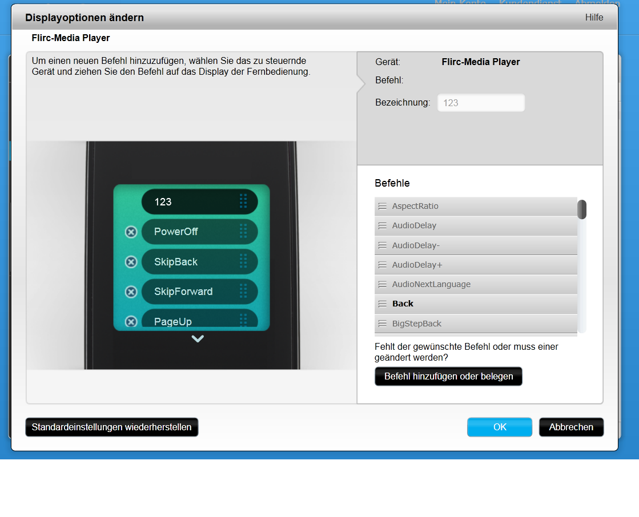Viewport: 639px width, 517px height.
Task: Click the drag handle on PowerOff button
Action: 243,231
